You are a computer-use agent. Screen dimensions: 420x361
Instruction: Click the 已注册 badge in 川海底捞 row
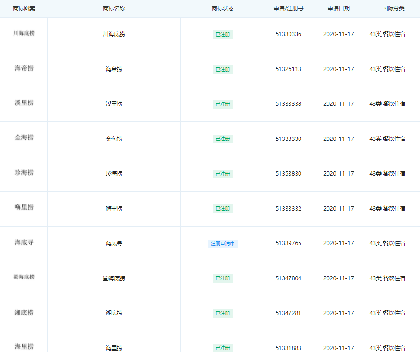click(x=223, y=35)
